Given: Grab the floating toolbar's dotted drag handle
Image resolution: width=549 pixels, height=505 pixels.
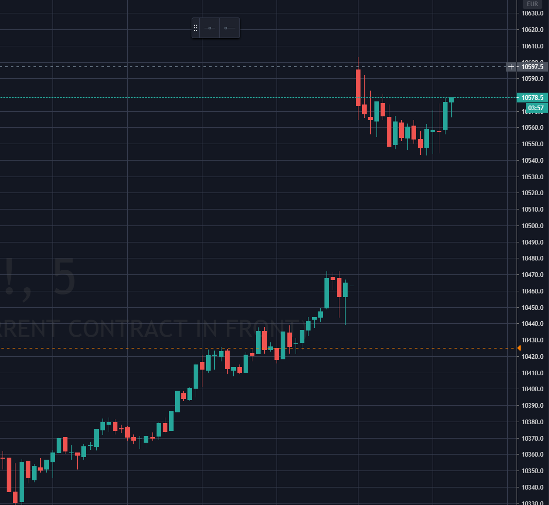Looking at the screenshot, I should tap(196, 28).
